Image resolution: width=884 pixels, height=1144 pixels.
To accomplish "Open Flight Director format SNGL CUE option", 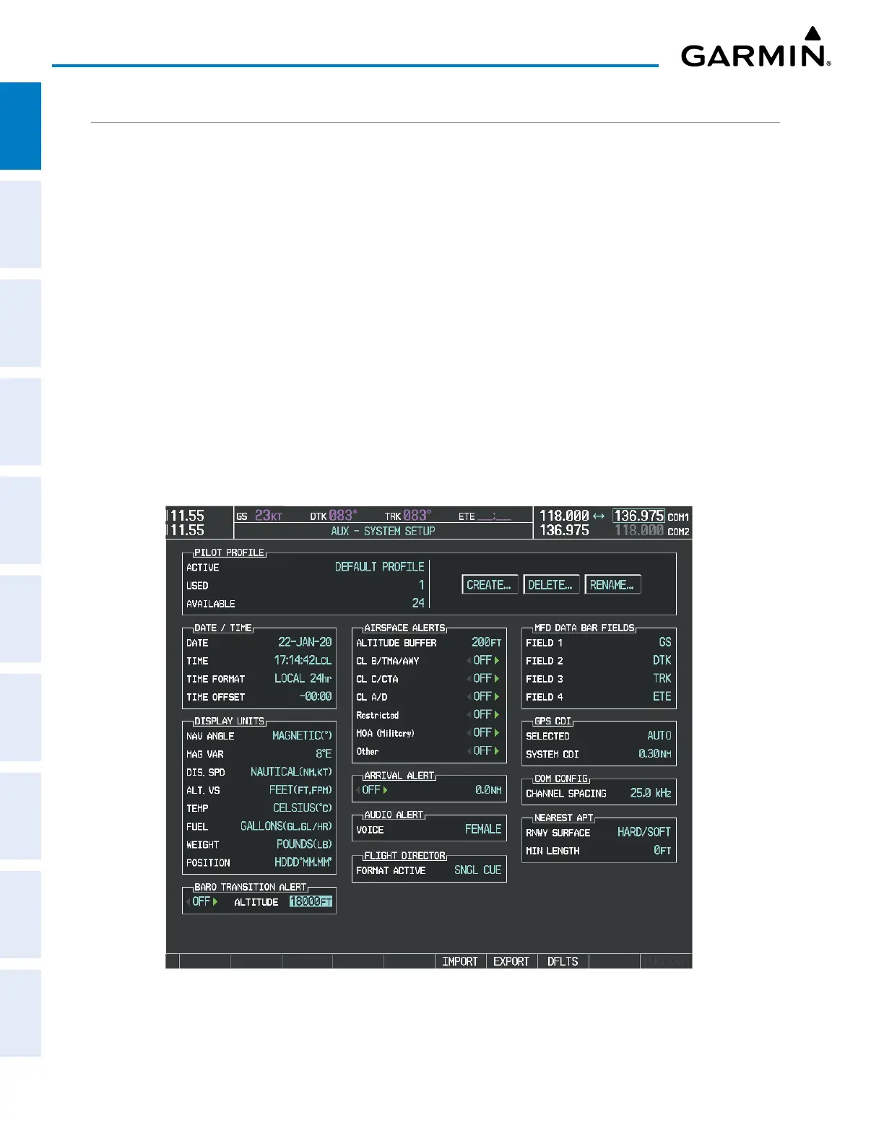I will click(x=477, y=870).
